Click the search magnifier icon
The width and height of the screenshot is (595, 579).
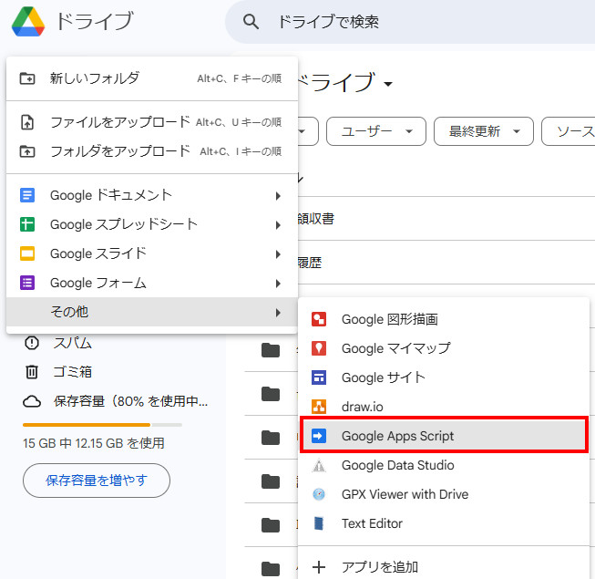(x=251, y=22)
